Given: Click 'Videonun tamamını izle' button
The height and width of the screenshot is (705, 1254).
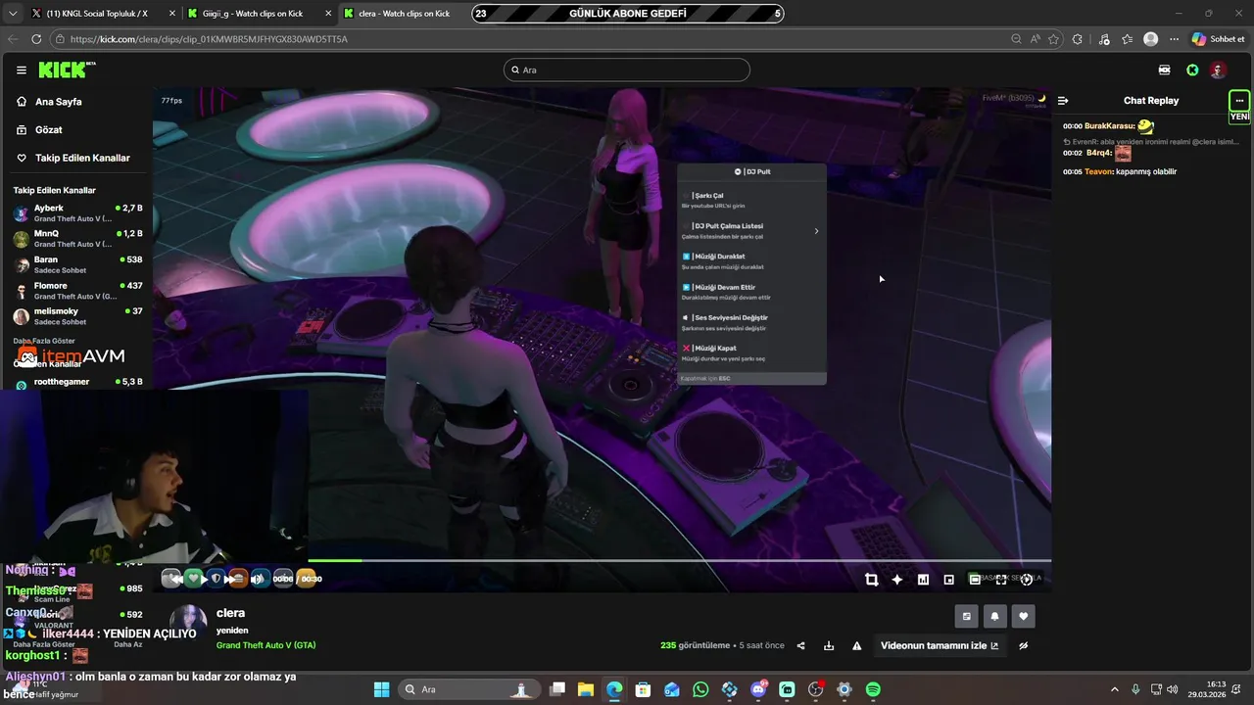Looking at the screenshot, I should click(940, 645).
